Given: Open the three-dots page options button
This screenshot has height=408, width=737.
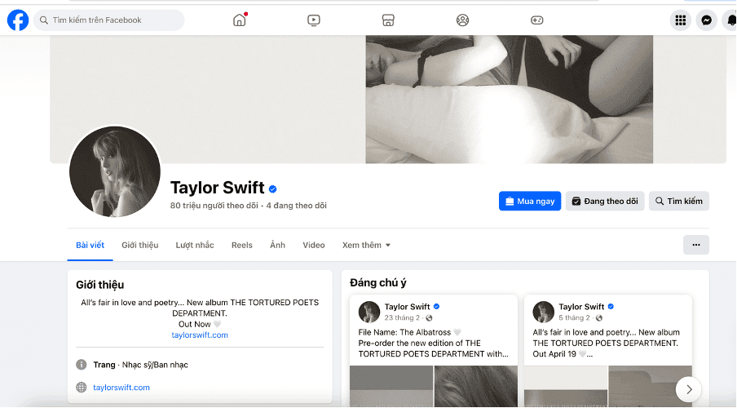Looking at the screenshot, I should pos(696,245).
